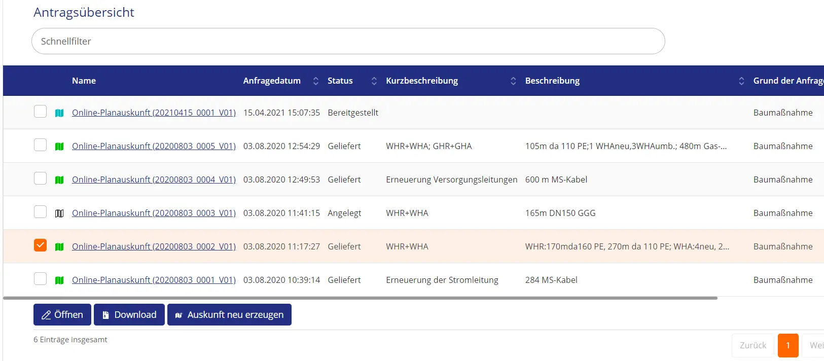Open link Online-Planauskunft (20210415_0001_V01)

pyautogui.click(x=154, y=113)
